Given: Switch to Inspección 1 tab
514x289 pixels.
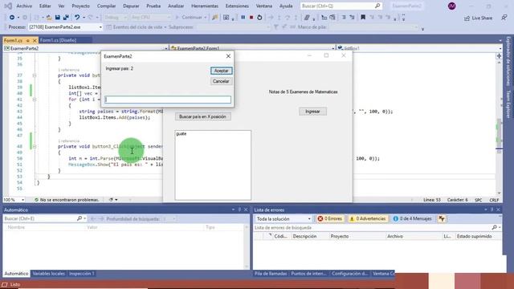Looking at the screenshot, I should [81, 274].
